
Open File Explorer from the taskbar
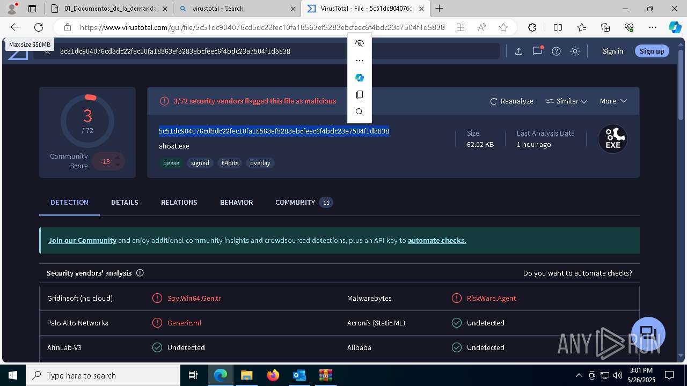click(x=246, y=375)
